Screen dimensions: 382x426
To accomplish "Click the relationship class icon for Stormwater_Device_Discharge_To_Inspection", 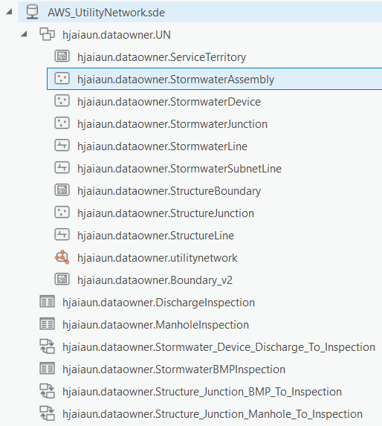I will point(48,346).
